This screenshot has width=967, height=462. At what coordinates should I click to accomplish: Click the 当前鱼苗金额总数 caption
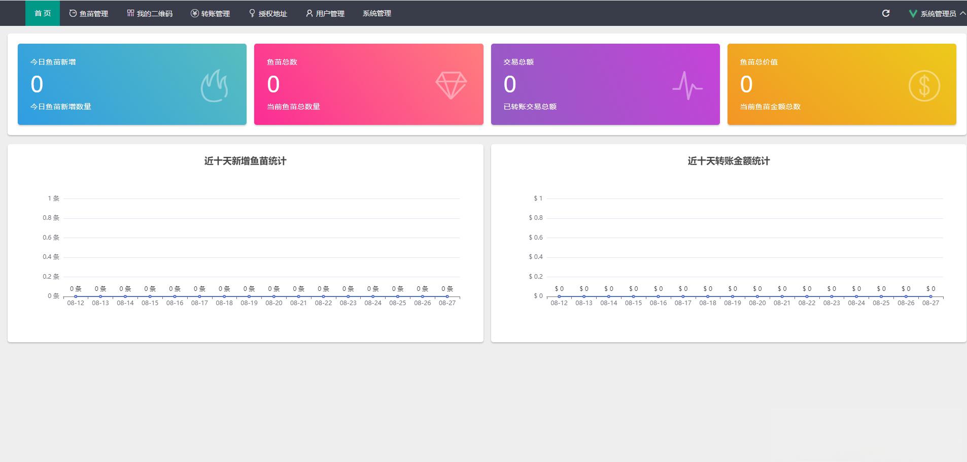click(770, 107)
